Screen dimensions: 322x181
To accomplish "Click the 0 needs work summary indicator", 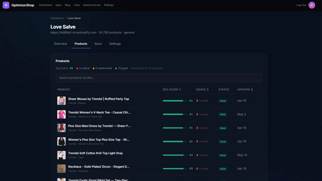I will pos(102,68).
